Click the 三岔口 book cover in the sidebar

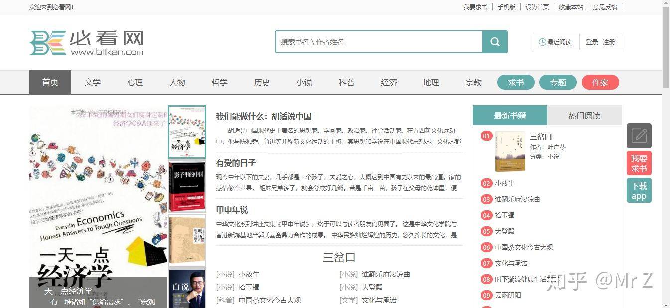pyautogui.click(x=510, y=152)
